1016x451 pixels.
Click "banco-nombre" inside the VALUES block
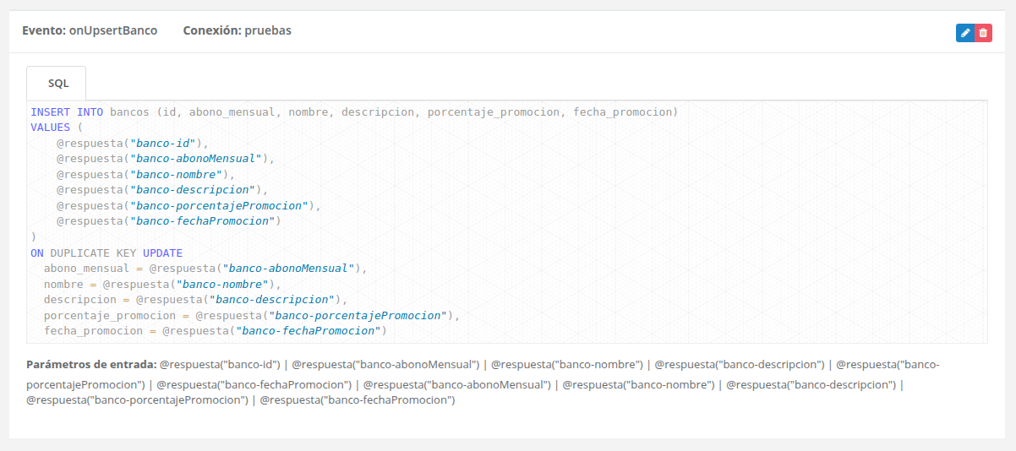[x=175, y=174]
